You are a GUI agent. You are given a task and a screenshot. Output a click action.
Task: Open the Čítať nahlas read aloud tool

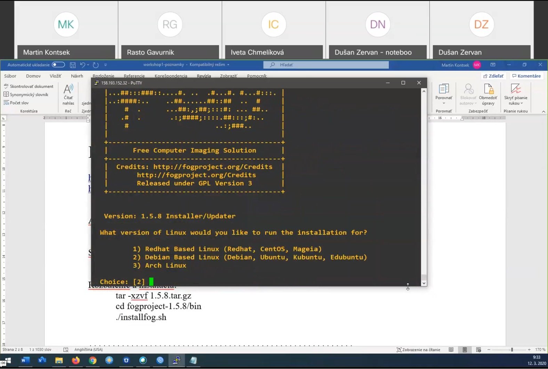point(68,94)
